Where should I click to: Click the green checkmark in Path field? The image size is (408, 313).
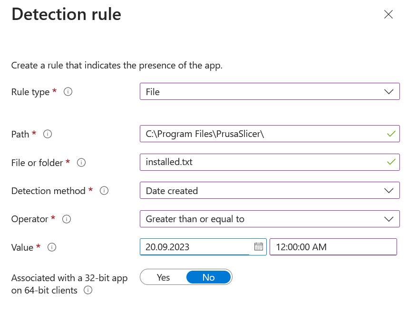tap(391, 134)
